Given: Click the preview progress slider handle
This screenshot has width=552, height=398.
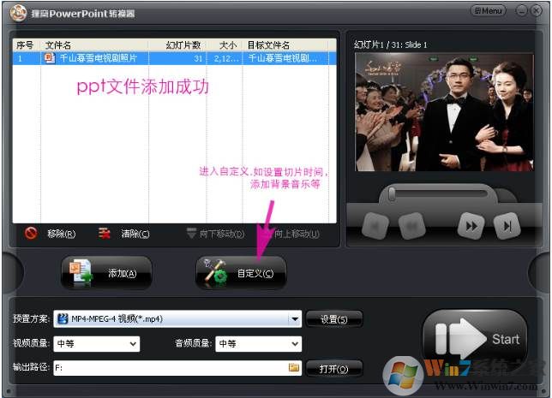Looking at the screenshot, I should coord(392,194).
